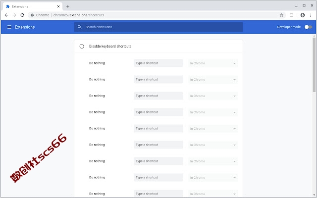The image size is (317, 198).
Task: Focus the fifth Type a shortcut field
Action: click(158, 129)
